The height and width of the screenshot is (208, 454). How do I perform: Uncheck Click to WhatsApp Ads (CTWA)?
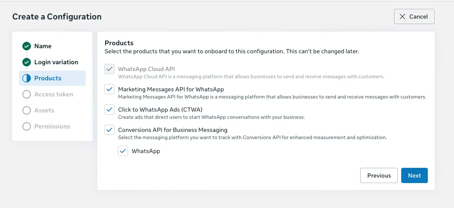tap(109, 110)
